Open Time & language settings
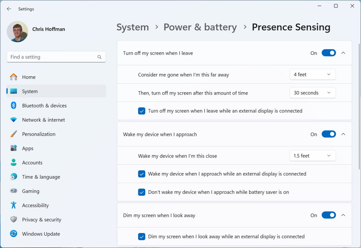The height and width of the screenshot is (248, 361). (41, 177)
